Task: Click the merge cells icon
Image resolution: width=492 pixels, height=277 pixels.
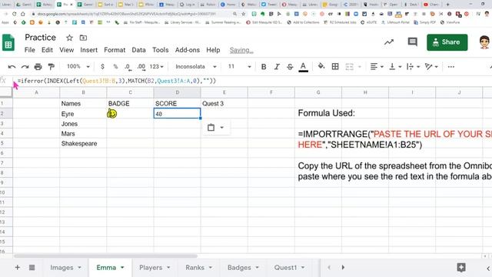Action: [x=349, y=67]
